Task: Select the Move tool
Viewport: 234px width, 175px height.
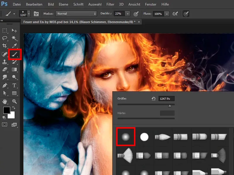Action: tap(14, 31)
